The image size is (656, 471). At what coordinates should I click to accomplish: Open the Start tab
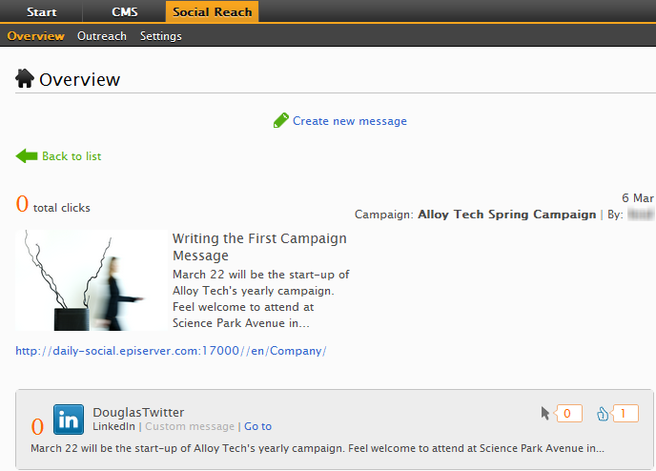41,12
